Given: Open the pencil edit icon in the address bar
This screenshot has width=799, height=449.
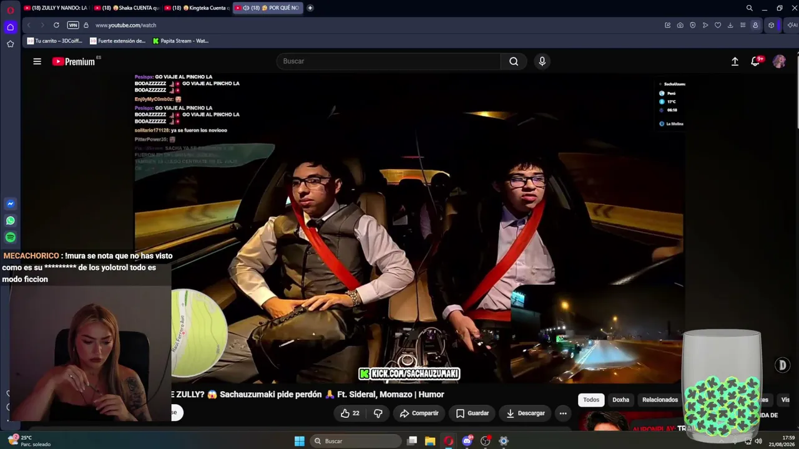Looking at the screenshot, I should tap(667, 25).
